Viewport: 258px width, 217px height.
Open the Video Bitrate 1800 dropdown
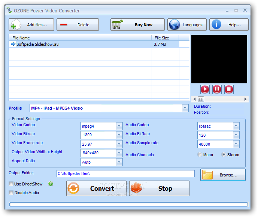[119, 135]
